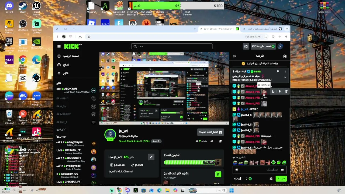
Task: Open AbuAdam_GG recommended channel
Action: (x=76, y=175)
